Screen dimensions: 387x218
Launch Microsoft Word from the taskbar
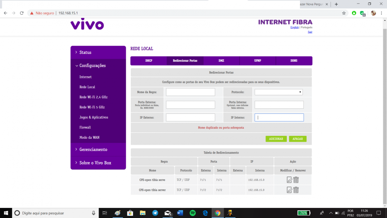point(180,213)
